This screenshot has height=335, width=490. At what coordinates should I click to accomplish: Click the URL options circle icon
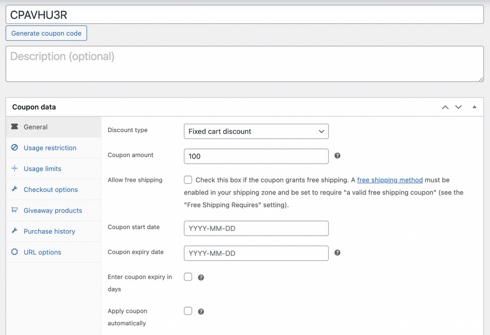pos(14,252)
